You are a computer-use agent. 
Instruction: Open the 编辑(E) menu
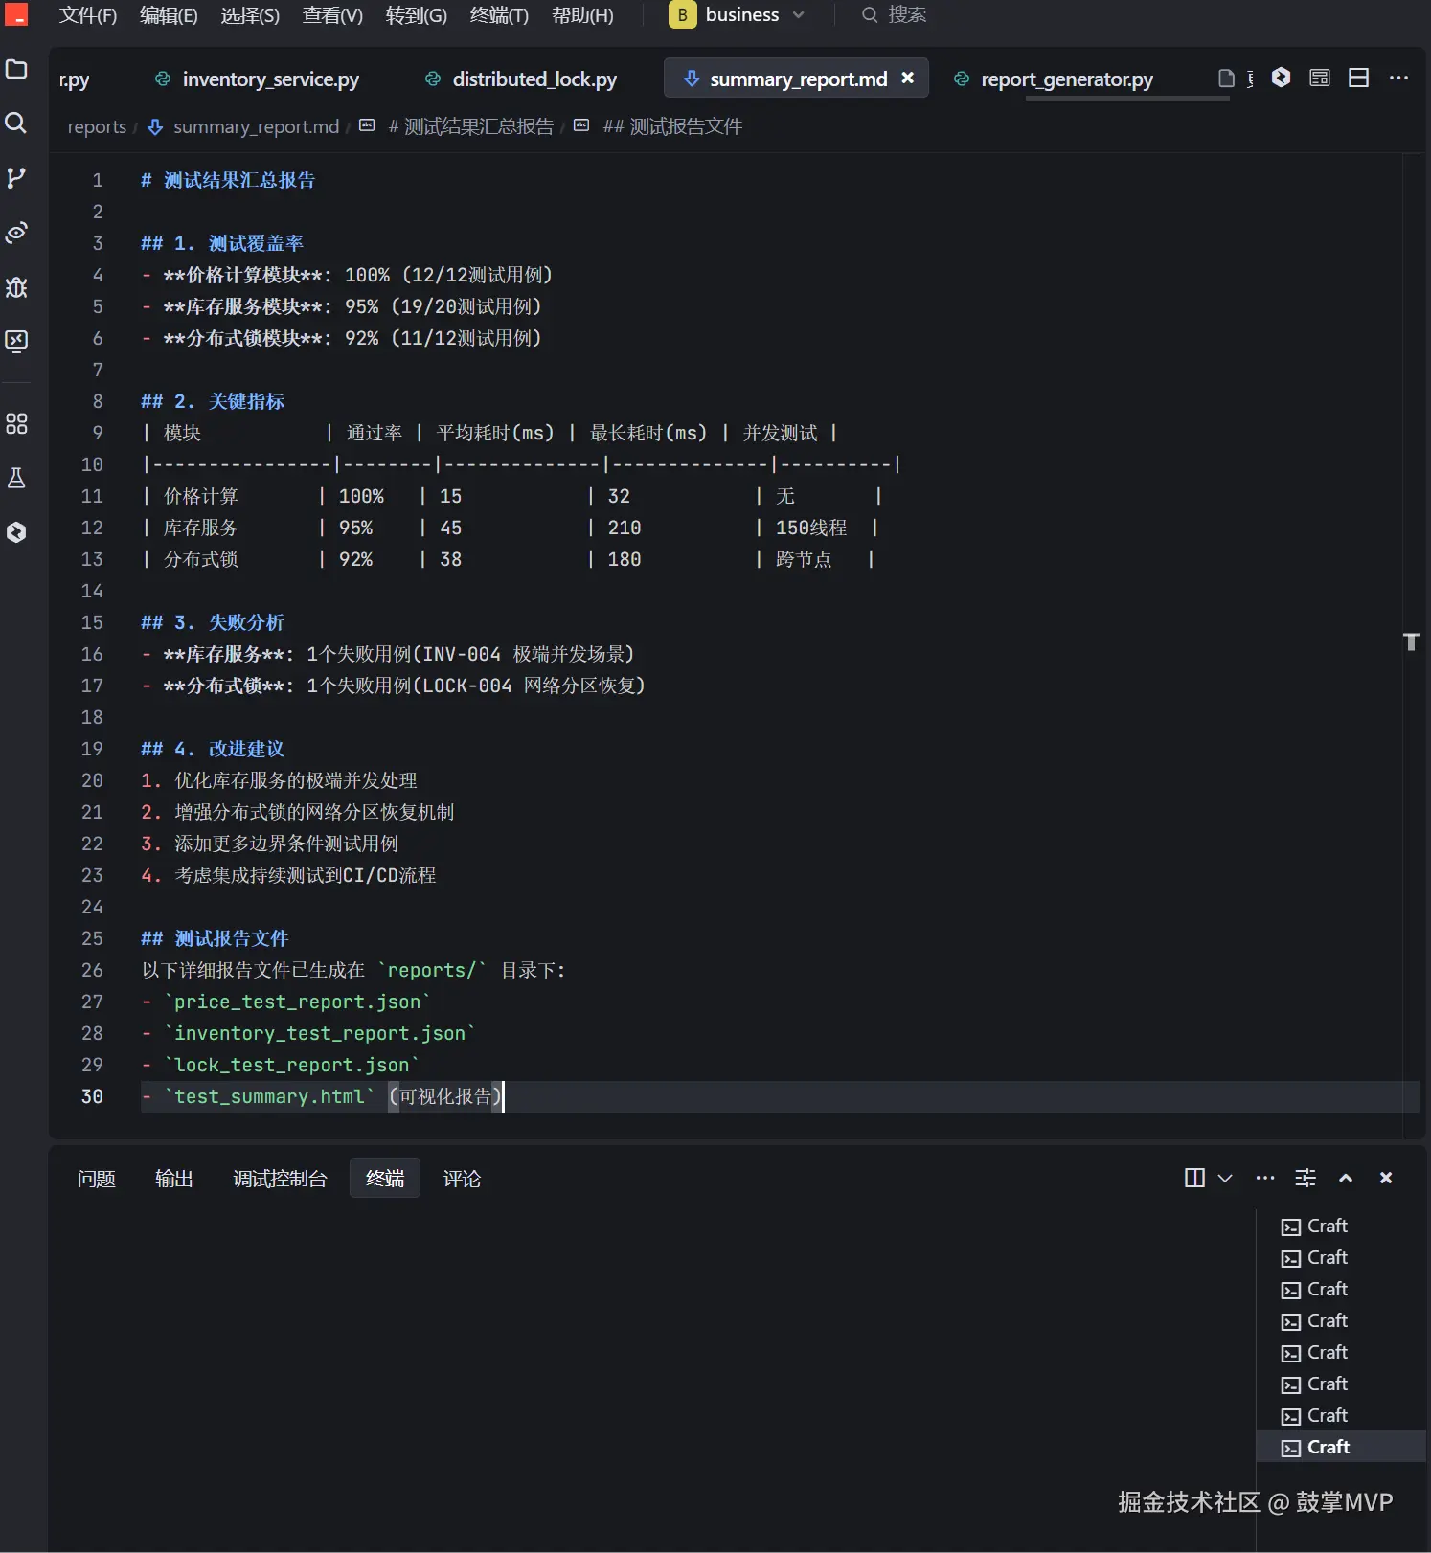169,15
